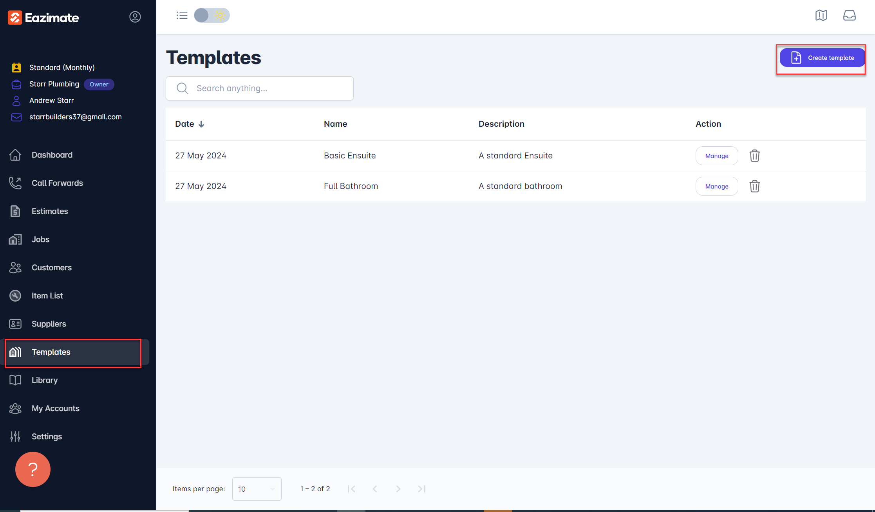Open the orange help question-mark button
875x512 pixels.
click(x=33, y=469)
